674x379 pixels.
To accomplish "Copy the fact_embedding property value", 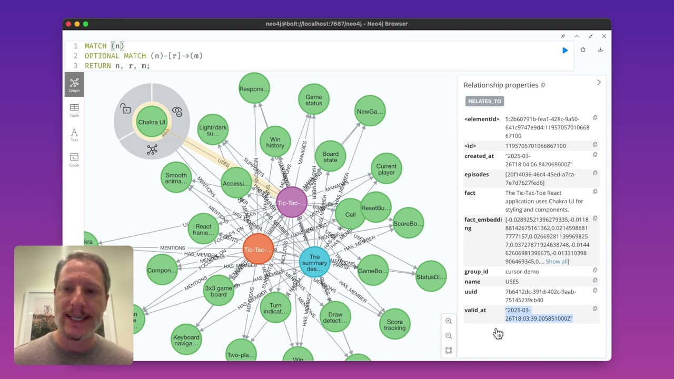I will click(595, 218).
